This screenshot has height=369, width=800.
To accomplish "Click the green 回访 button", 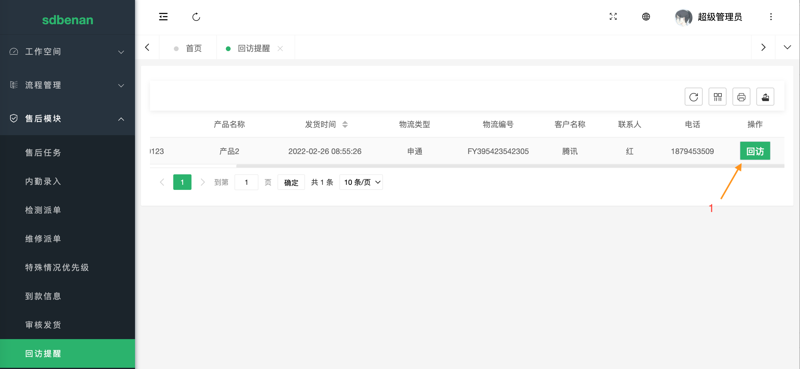I will pyautogui.click(x=755, y=151).
